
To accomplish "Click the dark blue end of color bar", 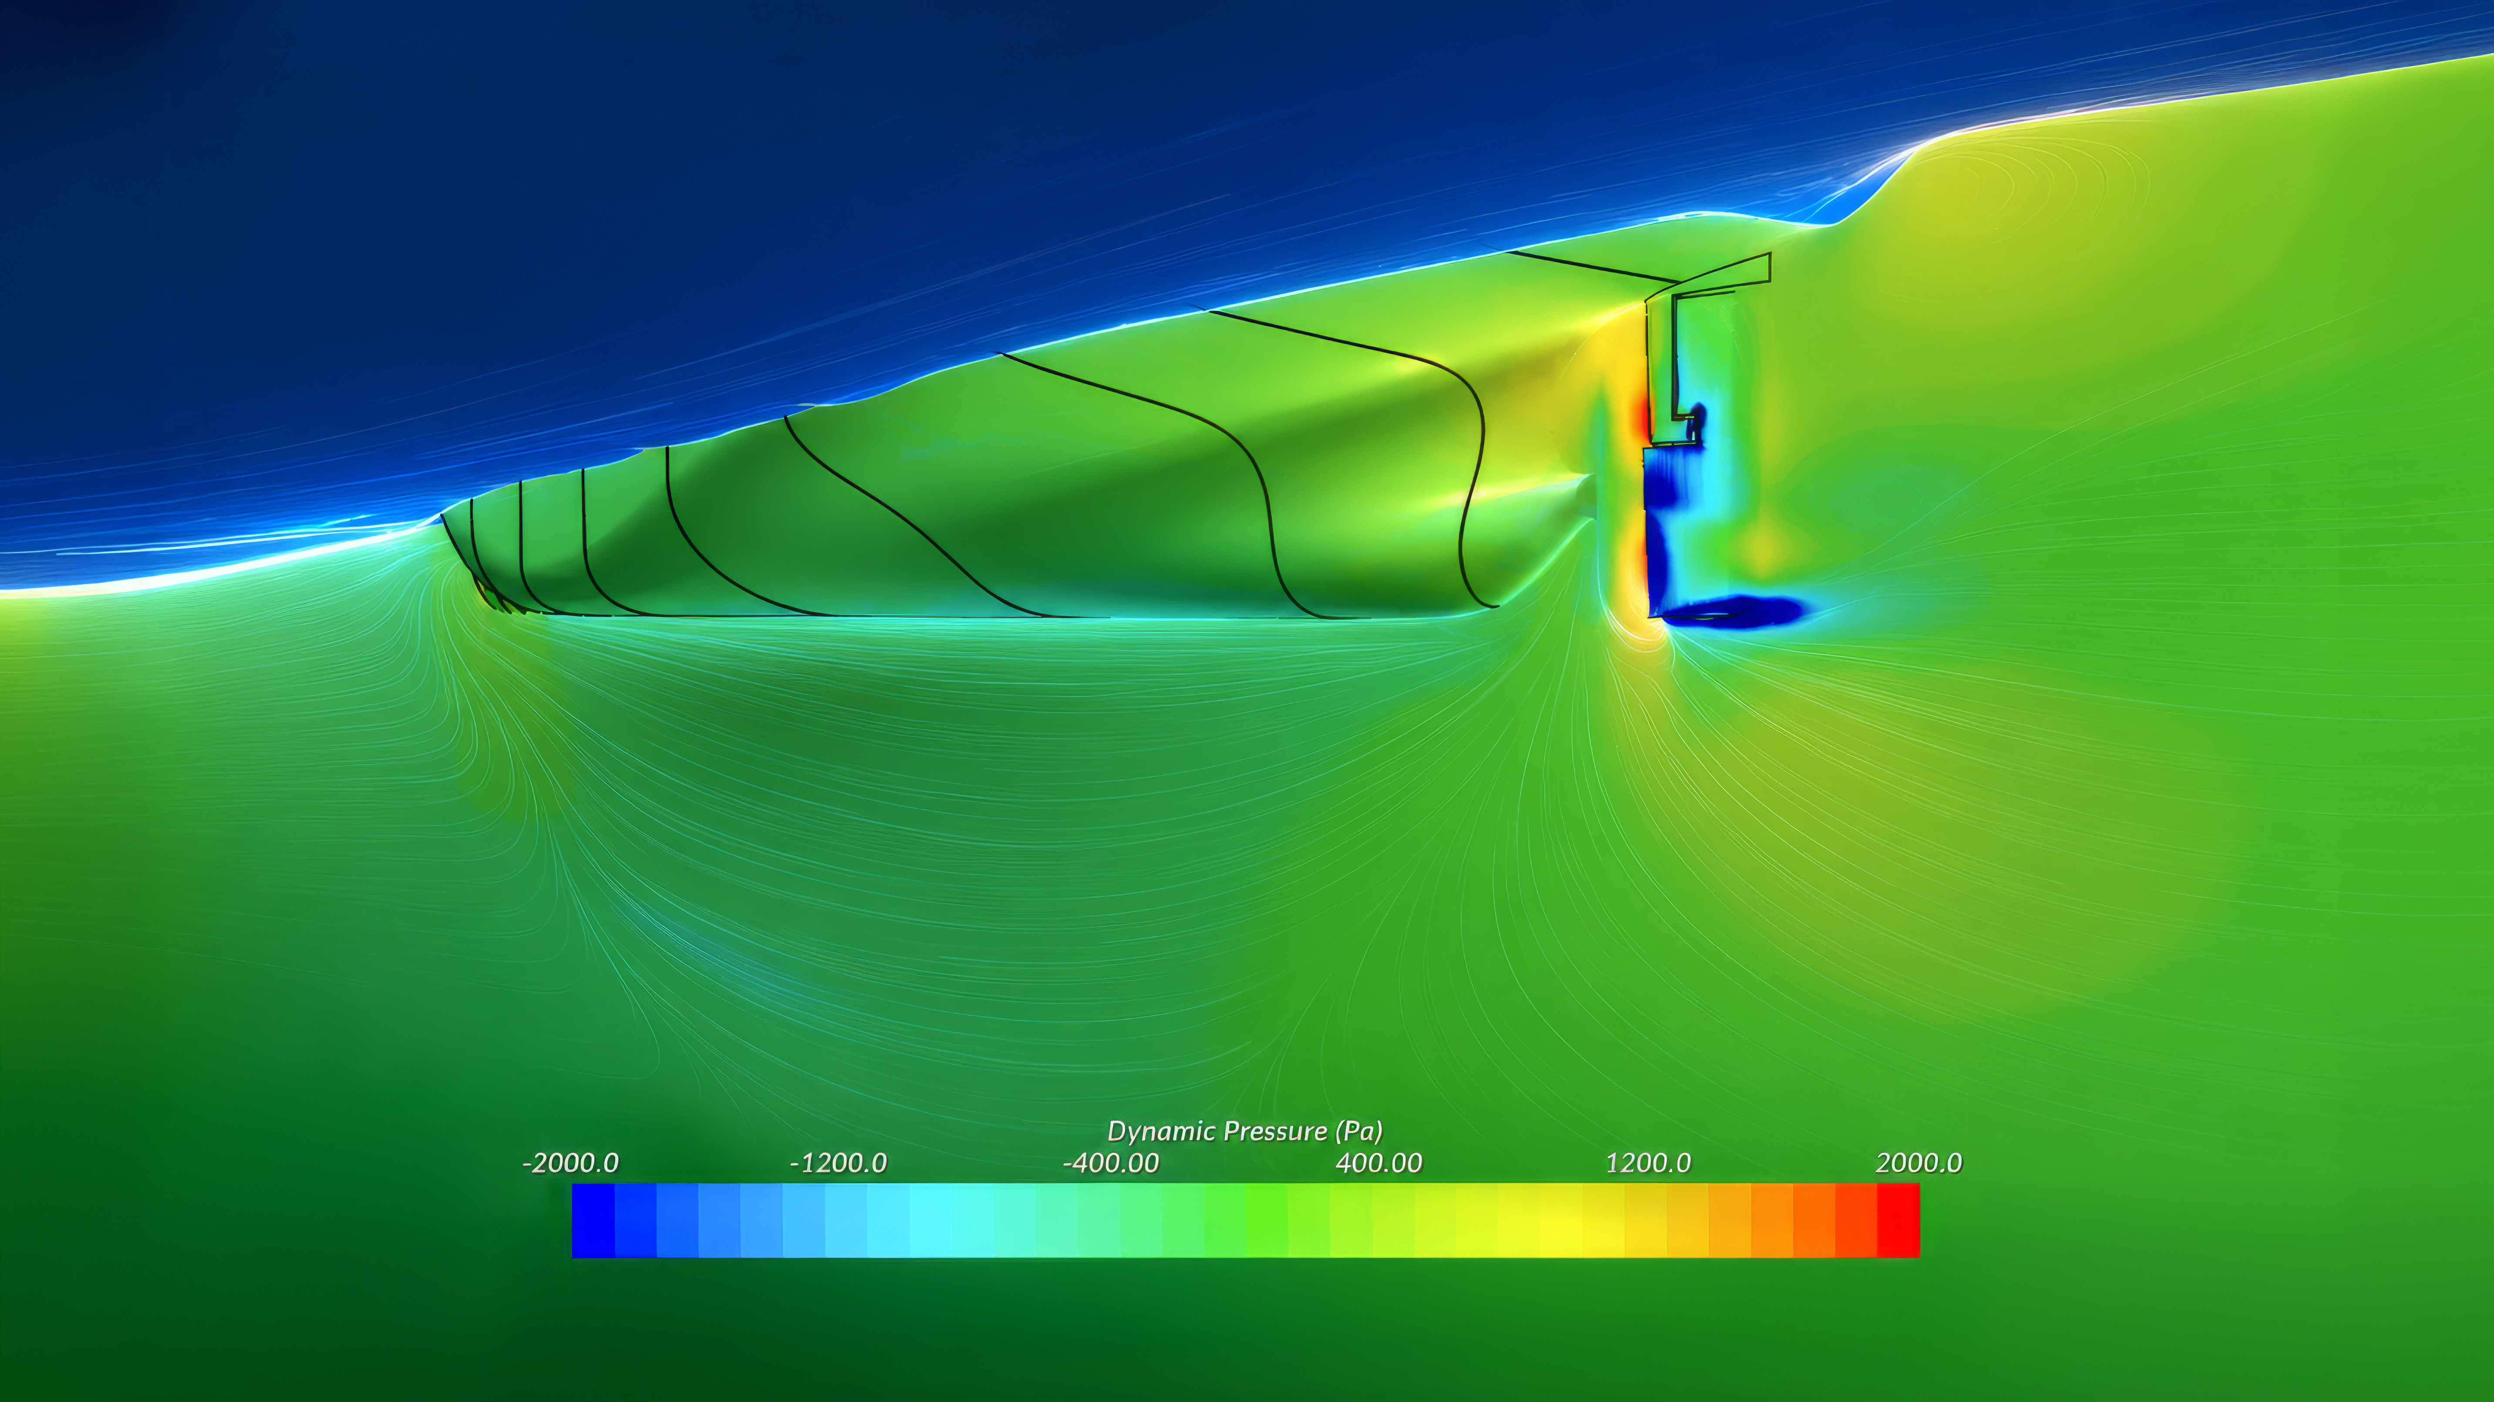I will 593,1221.
